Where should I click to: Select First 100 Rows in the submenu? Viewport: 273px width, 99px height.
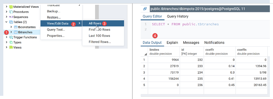103,30
